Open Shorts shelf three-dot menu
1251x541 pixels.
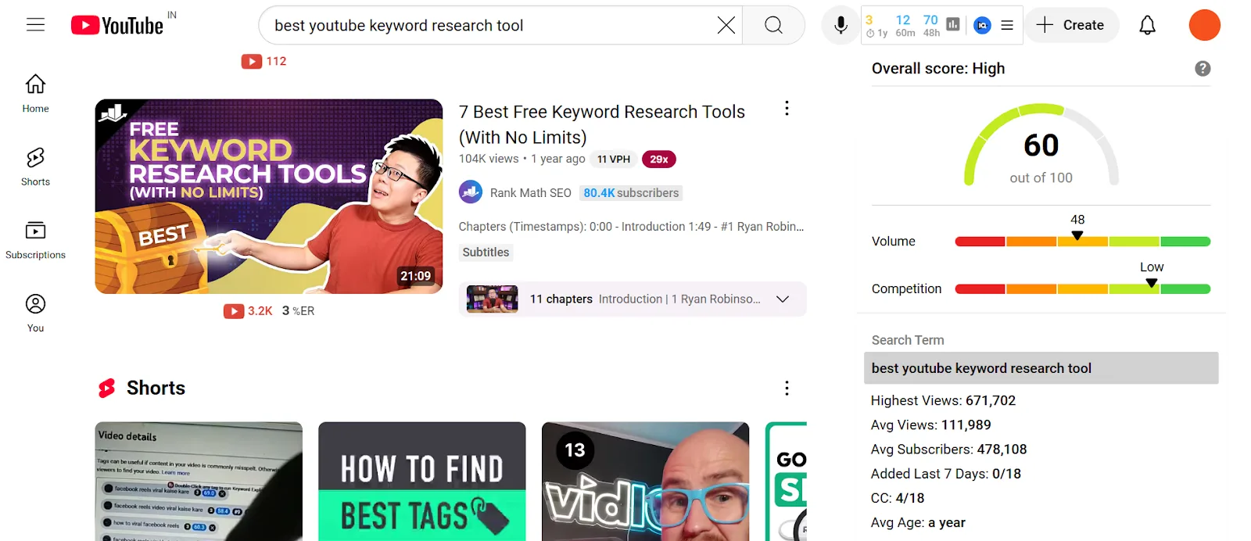coord(787,388)
